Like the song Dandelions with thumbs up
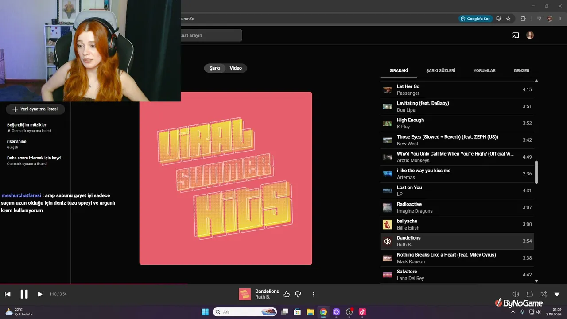 click(x=287, y=294)
